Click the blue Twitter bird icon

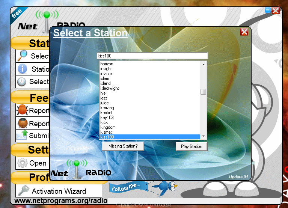coord(166,188)
